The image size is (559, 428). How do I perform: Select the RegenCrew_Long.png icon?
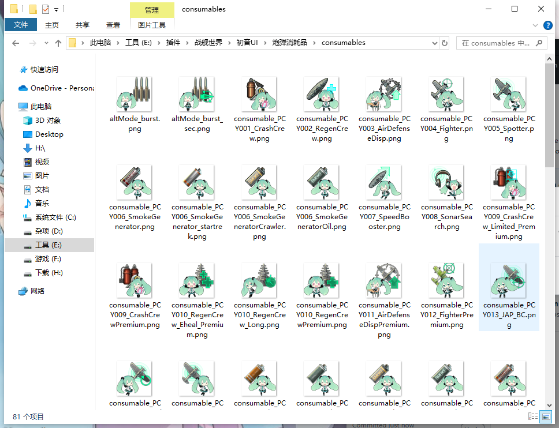pos(259,280)
